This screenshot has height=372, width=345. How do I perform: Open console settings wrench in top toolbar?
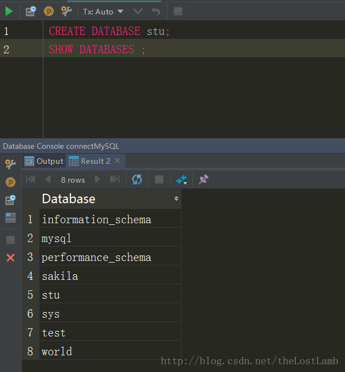tap(67, 11)
